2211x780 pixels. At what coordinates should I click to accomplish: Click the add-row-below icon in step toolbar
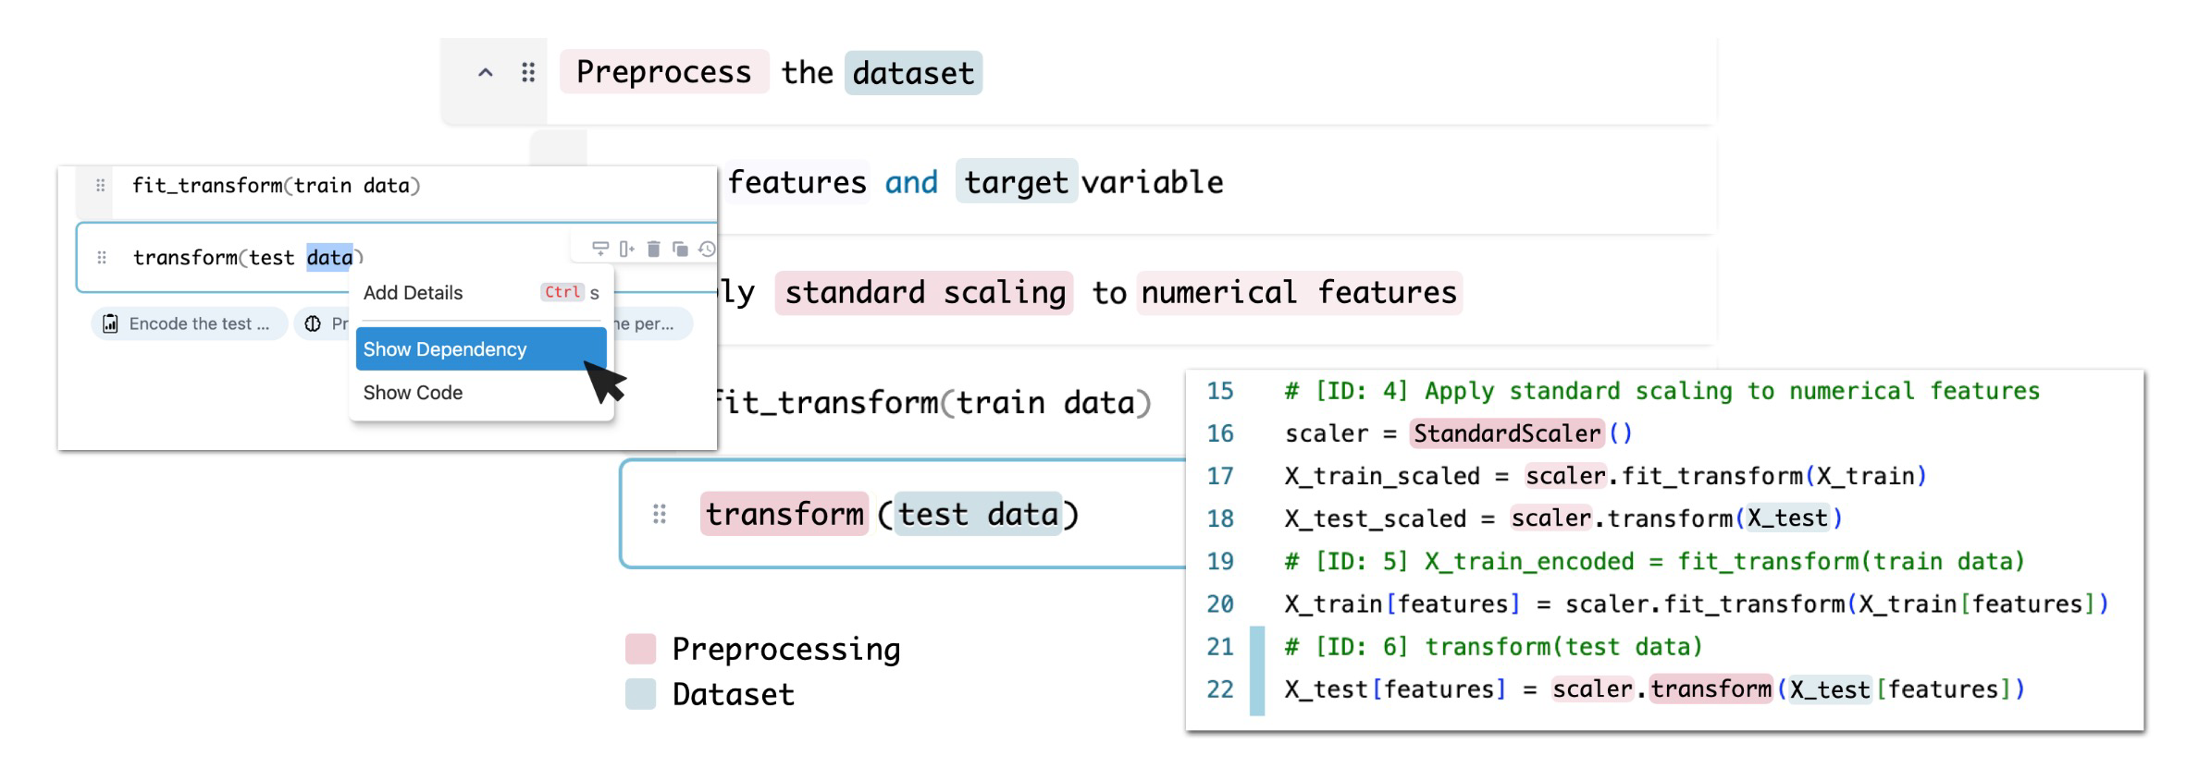pyautogui.click(x=600, y=249)
